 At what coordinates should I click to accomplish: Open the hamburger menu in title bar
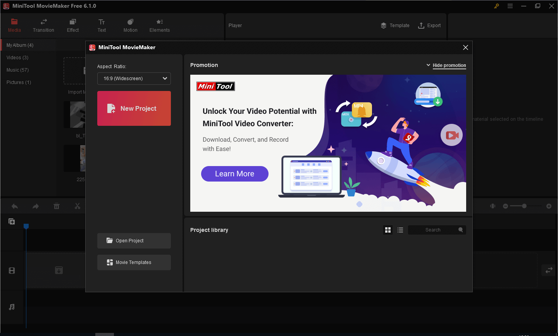pyautogui.click(x=510, y=6)
